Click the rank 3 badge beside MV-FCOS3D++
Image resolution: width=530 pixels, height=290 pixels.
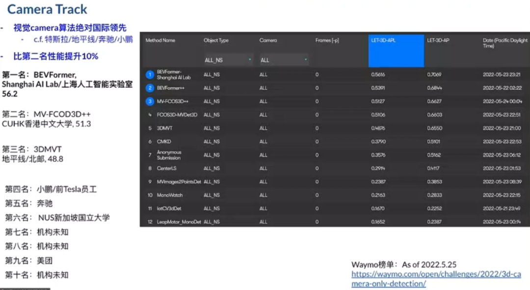(150, 102)
